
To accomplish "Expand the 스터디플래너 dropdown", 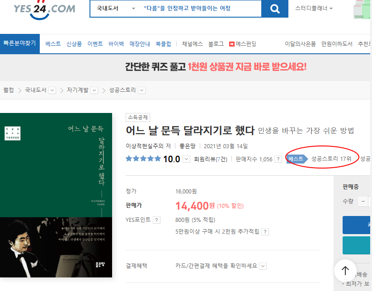I will (314, 9).
